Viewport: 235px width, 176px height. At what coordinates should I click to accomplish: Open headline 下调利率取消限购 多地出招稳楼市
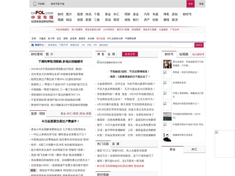[x=61, y=61]
